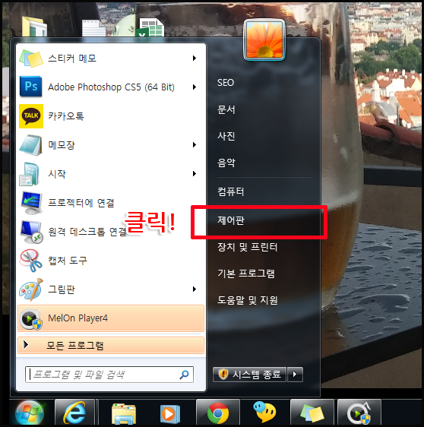The image size is (424, 427).
Task: Open the Excel file desktop icon
Action: (150, 27)
